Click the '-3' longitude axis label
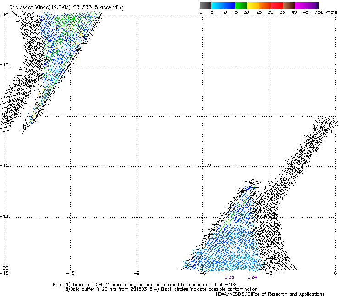This screenshot has height=297, width=339. pyautogui.click(x=269, y=273)
